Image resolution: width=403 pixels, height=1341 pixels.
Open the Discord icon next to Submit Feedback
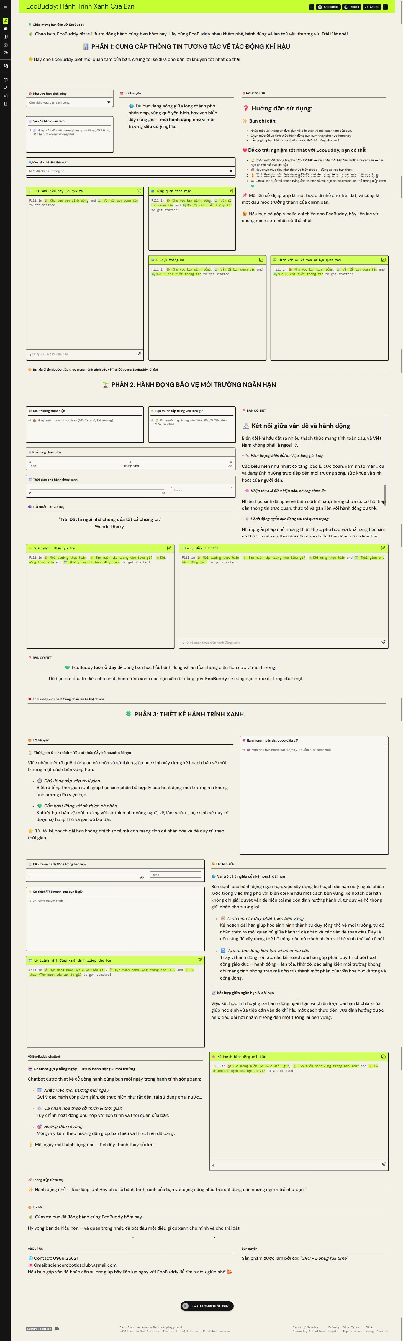[x=57, y=1328]
